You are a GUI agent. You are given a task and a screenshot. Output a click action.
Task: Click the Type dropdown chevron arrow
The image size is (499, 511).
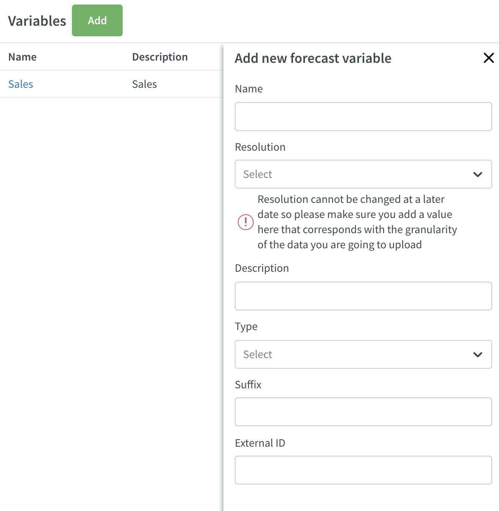click(478, 355)
